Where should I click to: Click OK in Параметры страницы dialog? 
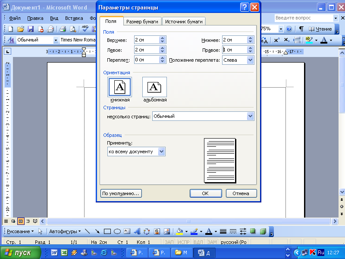[x=206, y=193]
